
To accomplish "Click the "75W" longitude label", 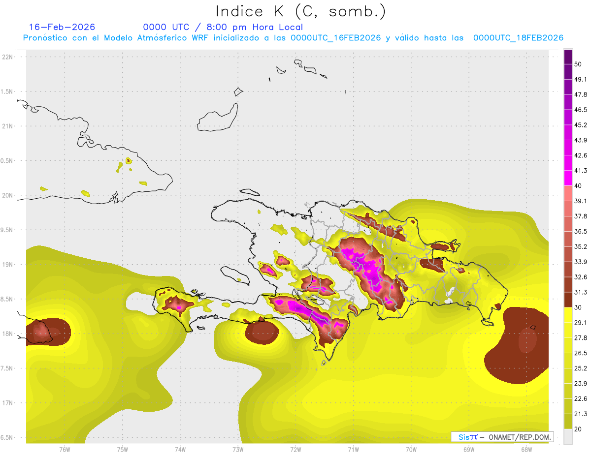I will pyautogui.click(x=123, y=450).
